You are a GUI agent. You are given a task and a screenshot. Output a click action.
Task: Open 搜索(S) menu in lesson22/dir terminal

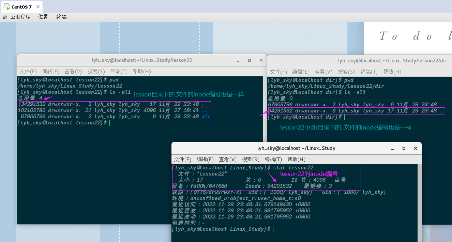pyautogui.click(x=346, y=72)
